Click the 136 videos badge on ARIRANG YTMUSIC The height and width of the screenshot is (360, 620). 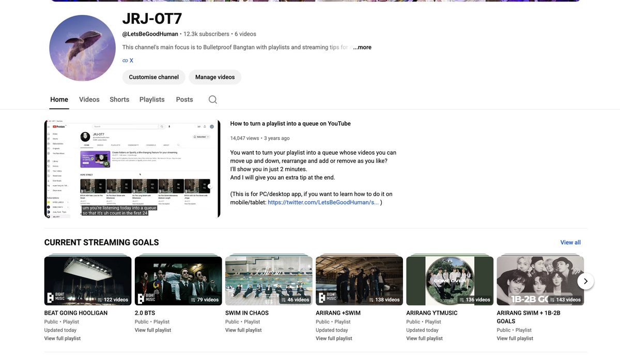point(474,300)
